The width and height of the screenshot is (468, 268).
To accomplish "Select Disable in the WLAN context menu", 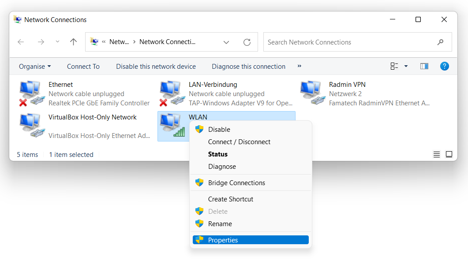I will 219,130.
